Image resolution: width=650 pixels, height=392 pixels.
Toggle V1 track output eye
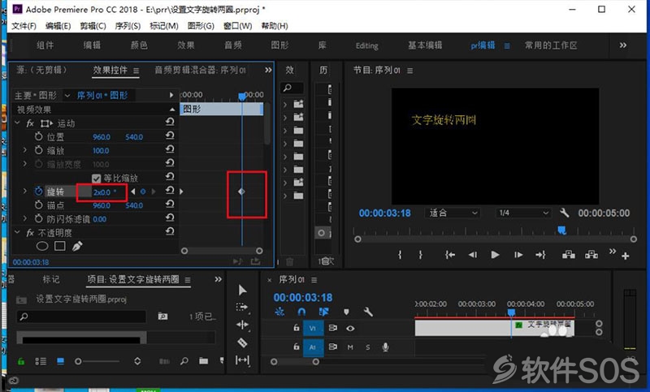click(x=350, y=328)
